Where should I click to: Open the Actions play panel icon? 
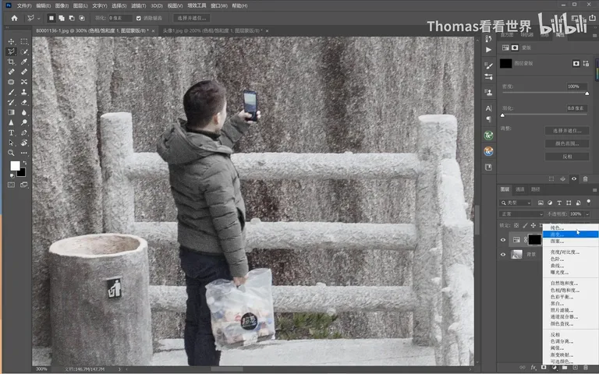(x=488, y=50)
